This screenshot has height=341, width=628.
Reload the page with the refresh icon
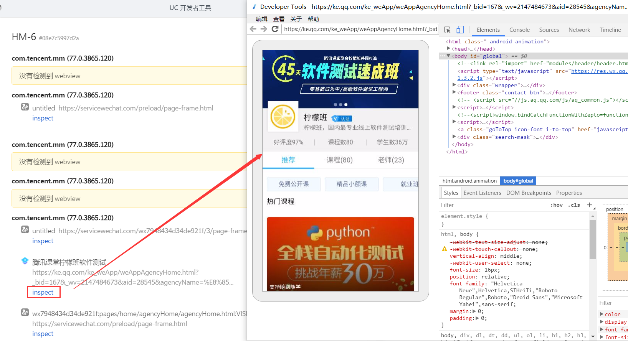(275, 29)
